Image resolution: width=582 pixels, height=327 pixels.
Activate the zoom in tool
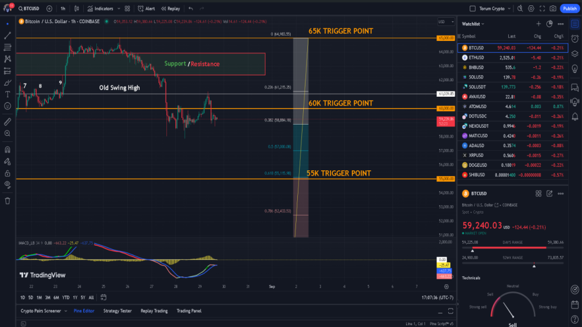tap(7, 134)
